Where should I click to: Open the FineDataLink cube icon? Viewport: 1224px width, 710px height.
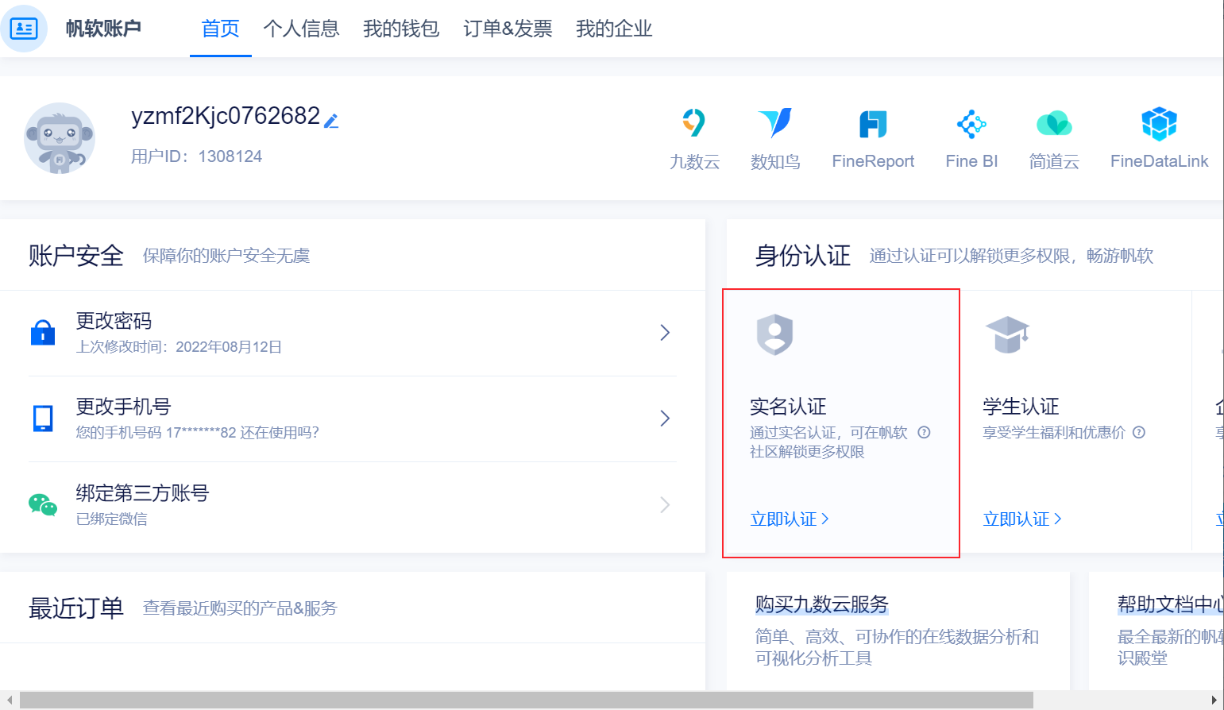(x=1159, y=124)
